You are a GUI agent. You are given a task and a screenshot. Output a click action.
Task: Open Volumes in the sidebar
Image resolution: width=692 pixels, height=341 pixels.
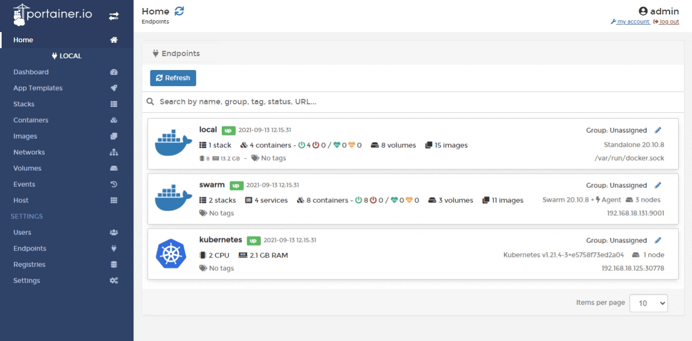pyautogui.click(x=27, y=168)
